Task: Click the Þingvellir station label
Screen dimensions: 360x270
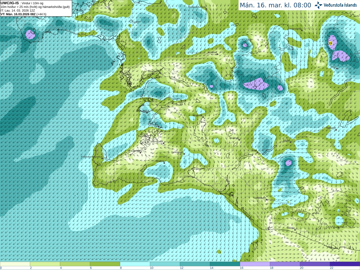Action: (x=197, y=115)
